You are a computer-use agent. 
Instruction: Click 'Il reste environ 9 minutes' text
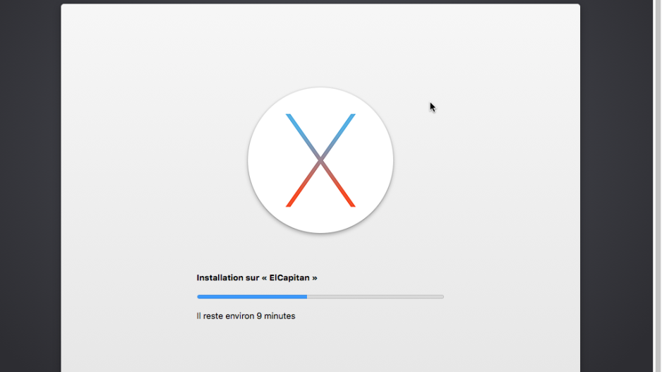(x=246, y=316)
